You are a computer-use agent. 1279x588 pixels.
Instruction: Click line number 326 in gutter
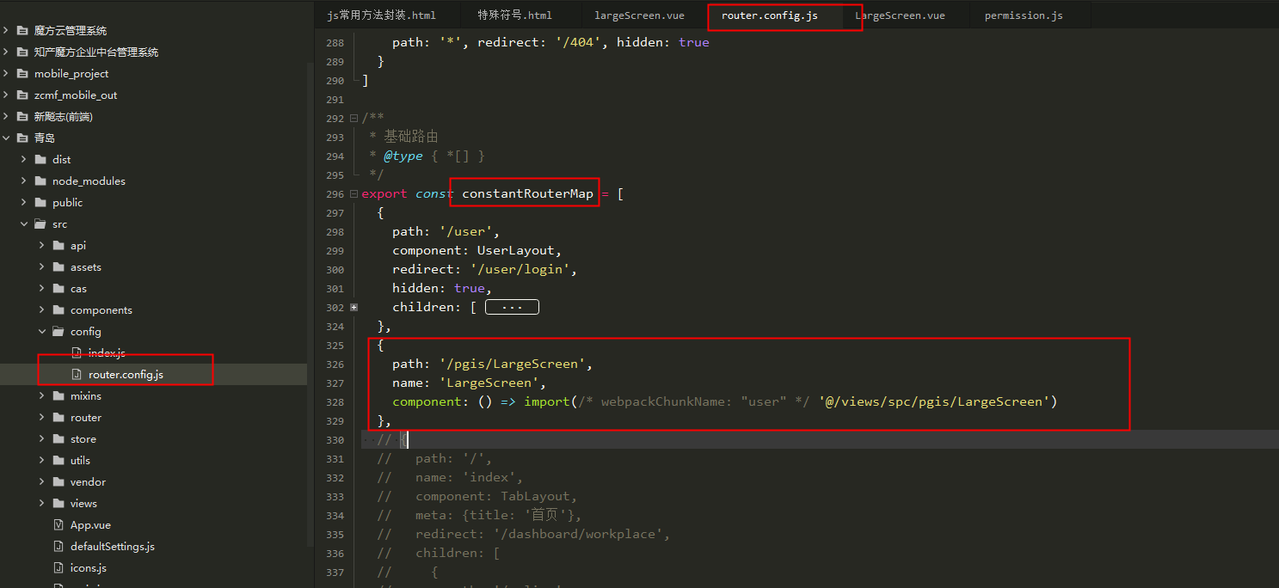pyautogui.click(x=335, y=364)
